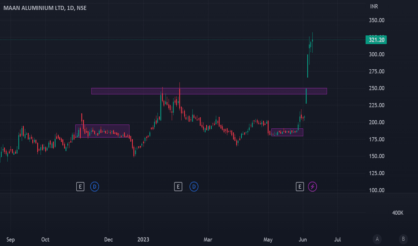Image resolution: width=418 pixels, height=246 pixels.
Task: Click the 275.00 price axis label
Action: pos(376,71)
